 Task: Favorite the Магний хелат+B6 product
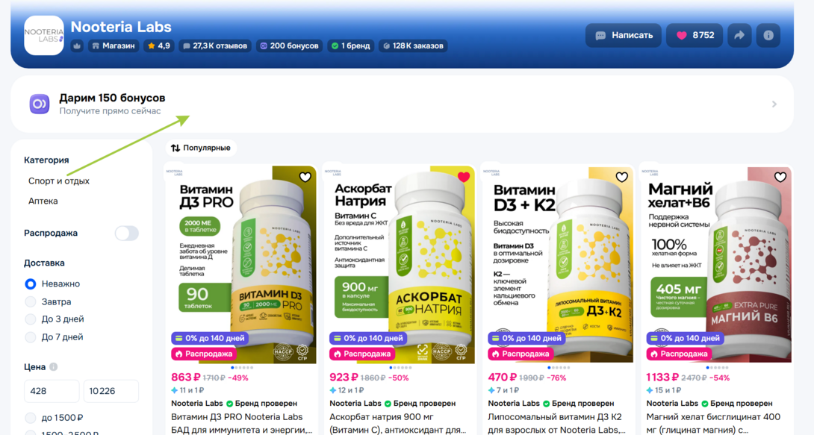(x=780, y=178)
